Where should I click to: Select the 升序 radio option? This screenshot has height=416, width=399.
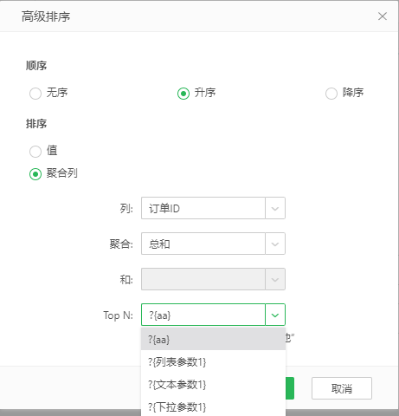click(x=183, y=94)
